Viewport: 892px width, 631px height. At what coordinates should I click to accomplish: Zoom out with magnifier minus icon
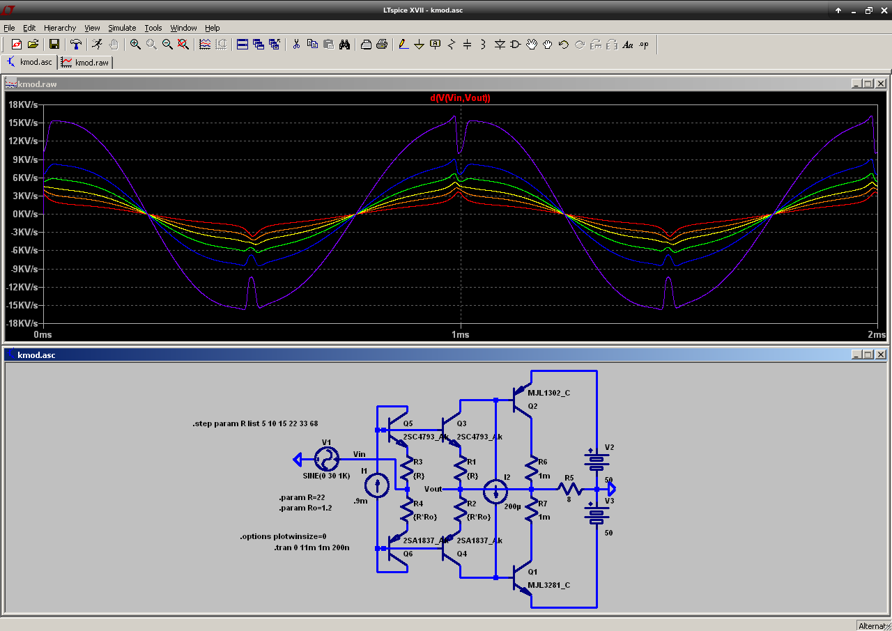(x=167, y=45)
